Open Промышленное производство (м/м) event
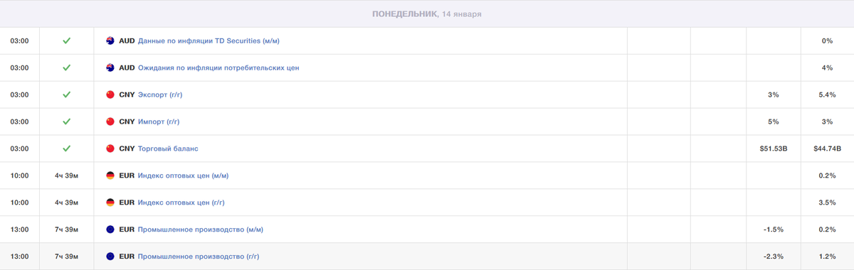 coord(201,230)
